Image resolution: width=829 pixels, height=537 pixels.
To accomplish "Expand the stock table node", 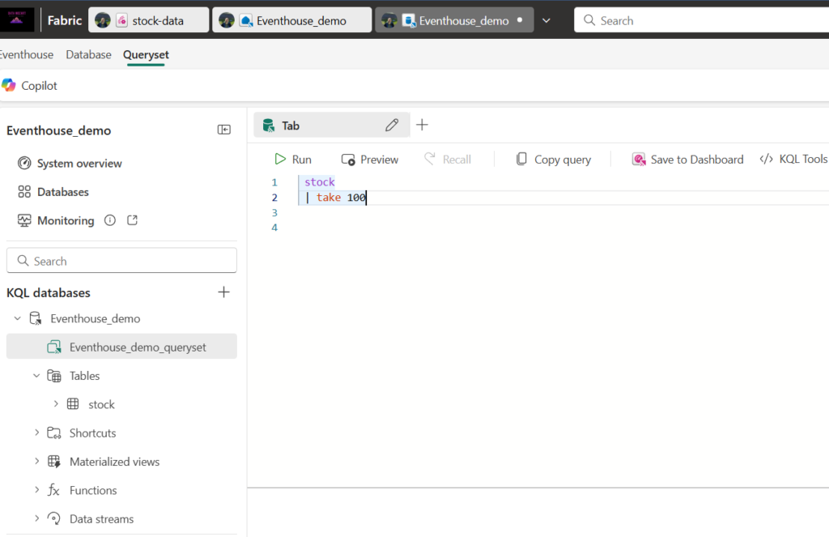I will point(56,404).
